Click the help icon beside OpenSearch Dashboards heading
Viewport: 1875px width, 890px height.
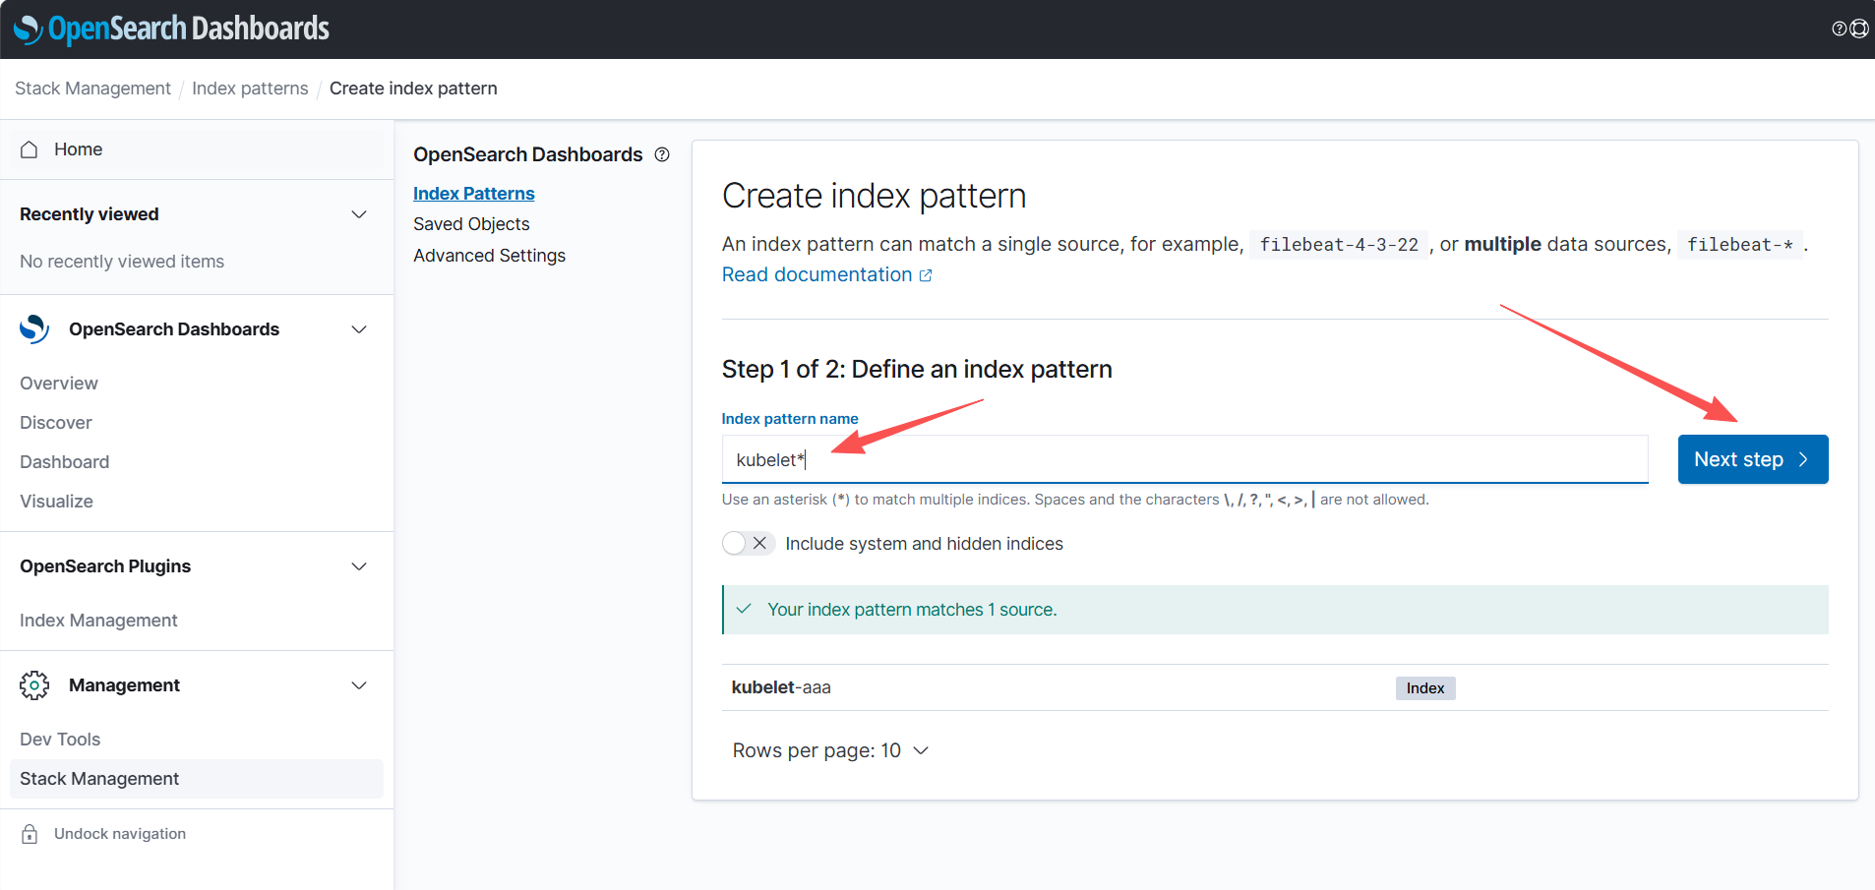point(662,154)
